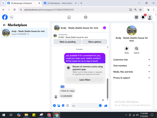This screenshot has width=157, height=118.
Task: Click the More options button
Action: pyautogui.click(x=95, y=42)
